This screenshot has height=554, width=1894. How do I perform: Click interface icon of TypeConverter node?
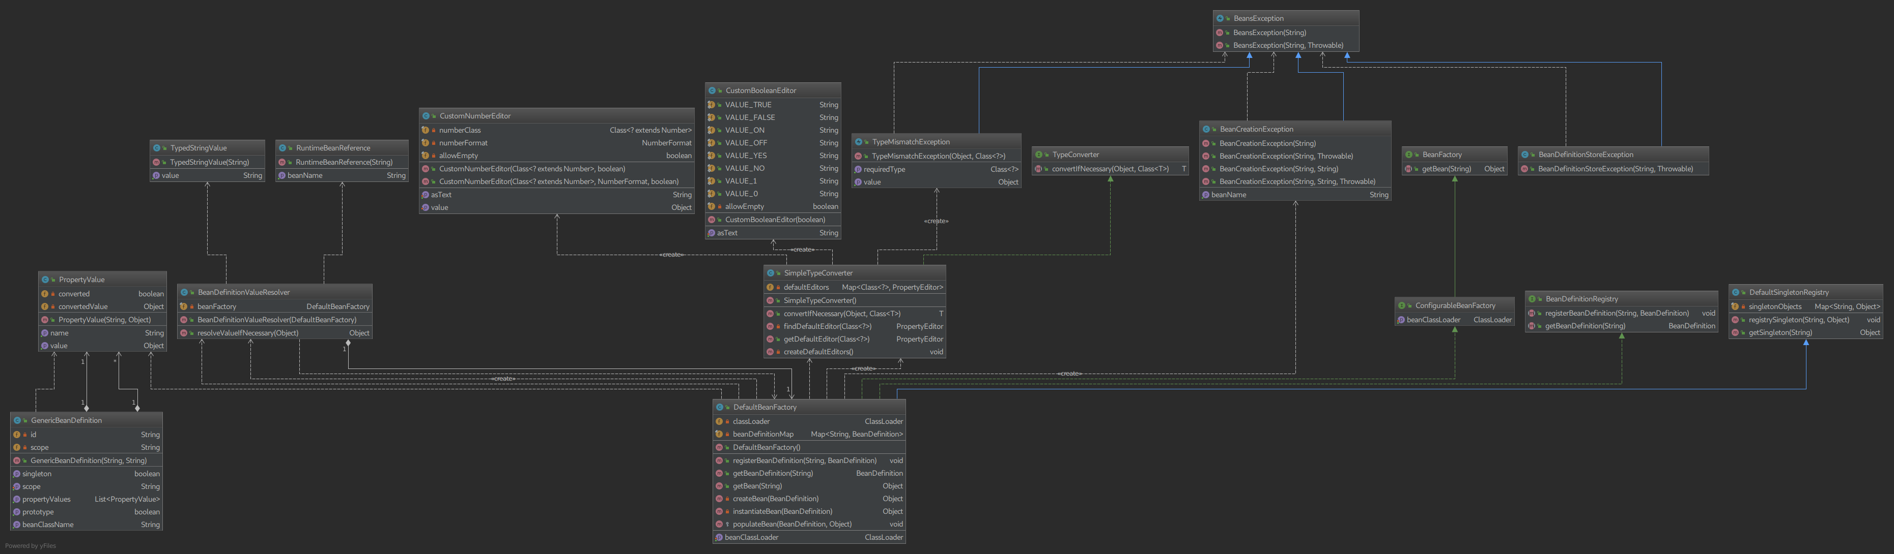tap(1039, 155)
